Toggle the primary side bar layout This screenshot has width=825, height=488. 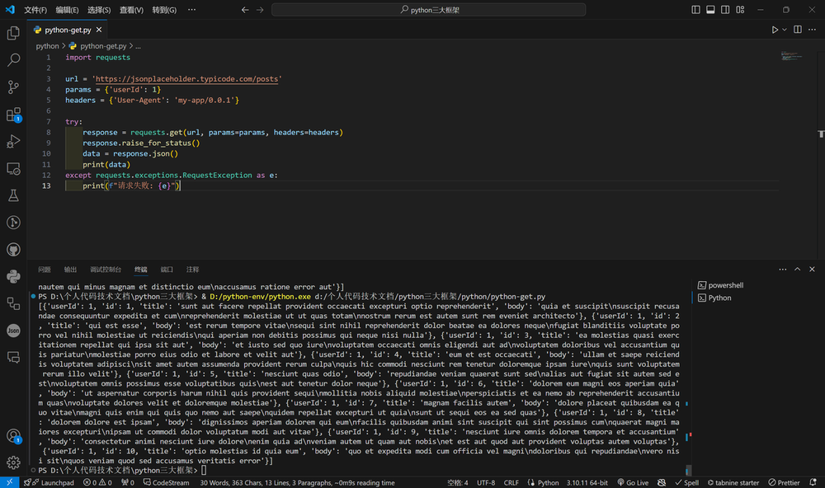(x=695, y=10)
